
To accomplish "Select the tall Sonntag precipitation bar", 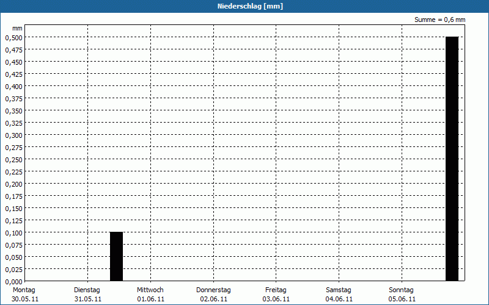I will pyautogui.click(x=452, y=159).
